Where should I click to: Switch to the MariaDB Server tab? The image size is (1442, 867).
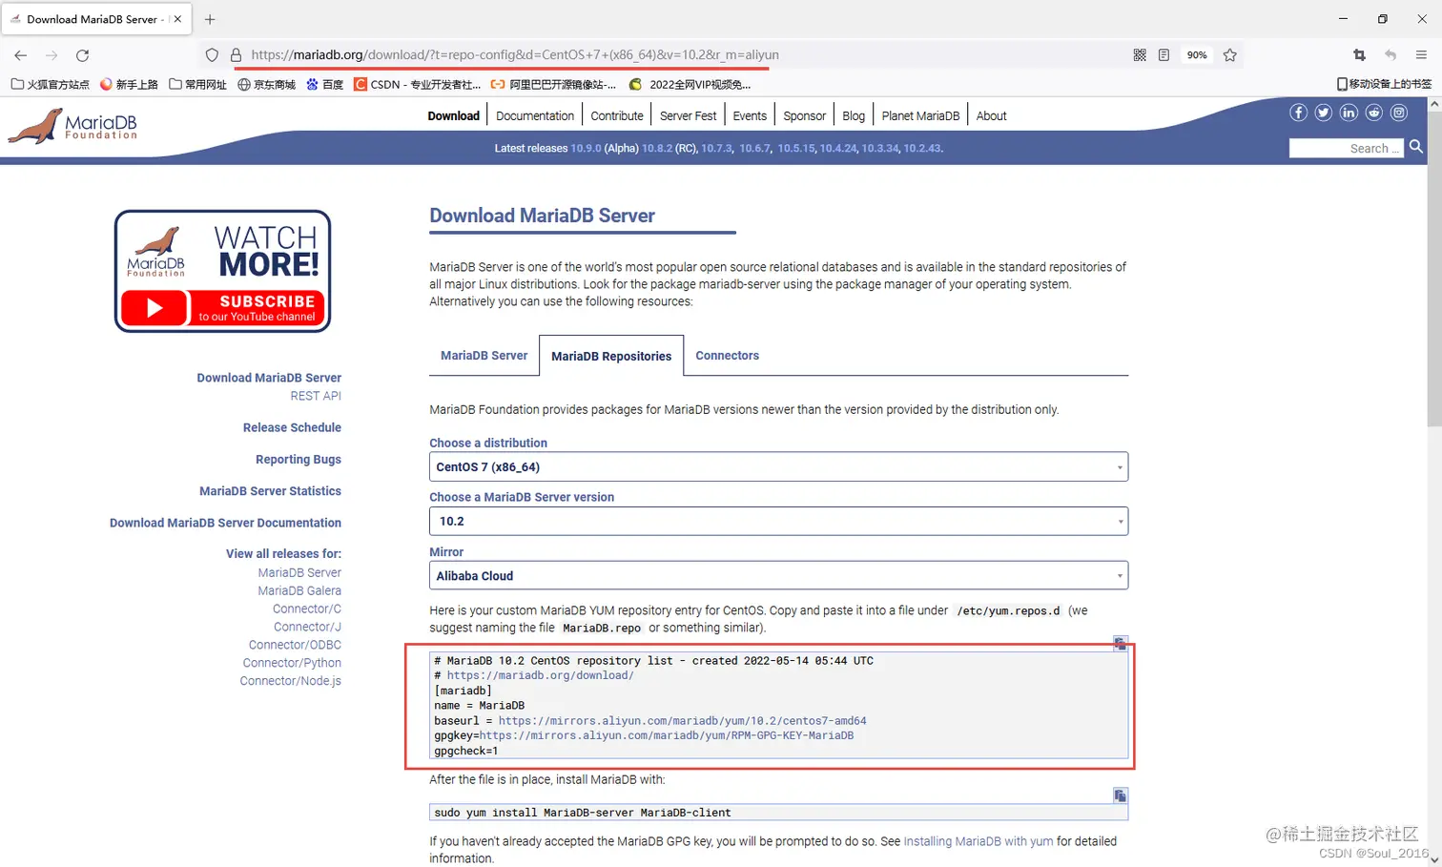484,355
